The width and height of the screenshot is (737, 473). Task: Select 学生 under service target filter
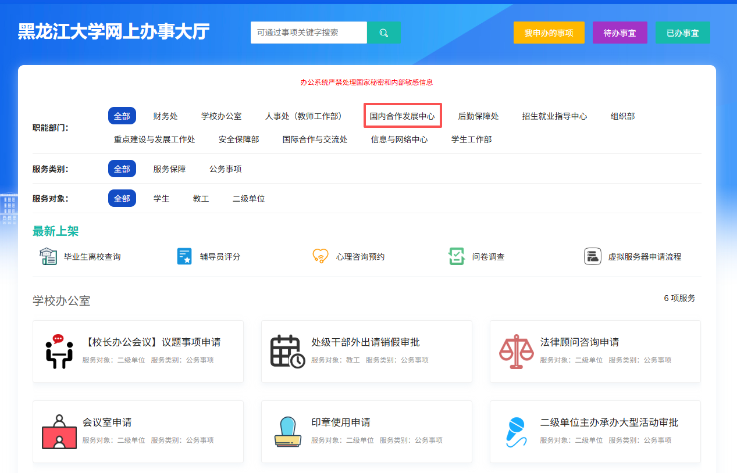[161, 199]
